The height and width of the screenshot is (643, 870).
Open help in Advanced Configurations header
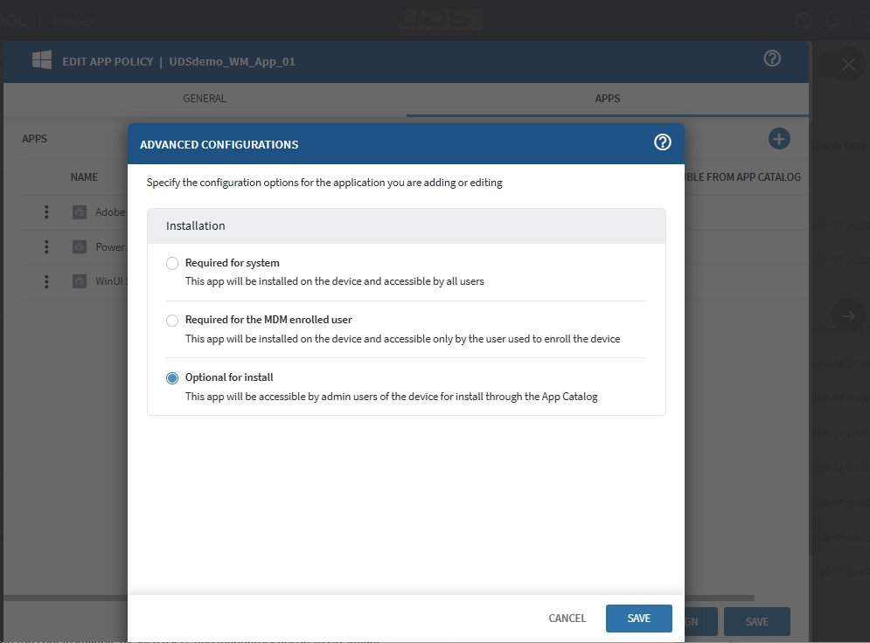[662, 143]
